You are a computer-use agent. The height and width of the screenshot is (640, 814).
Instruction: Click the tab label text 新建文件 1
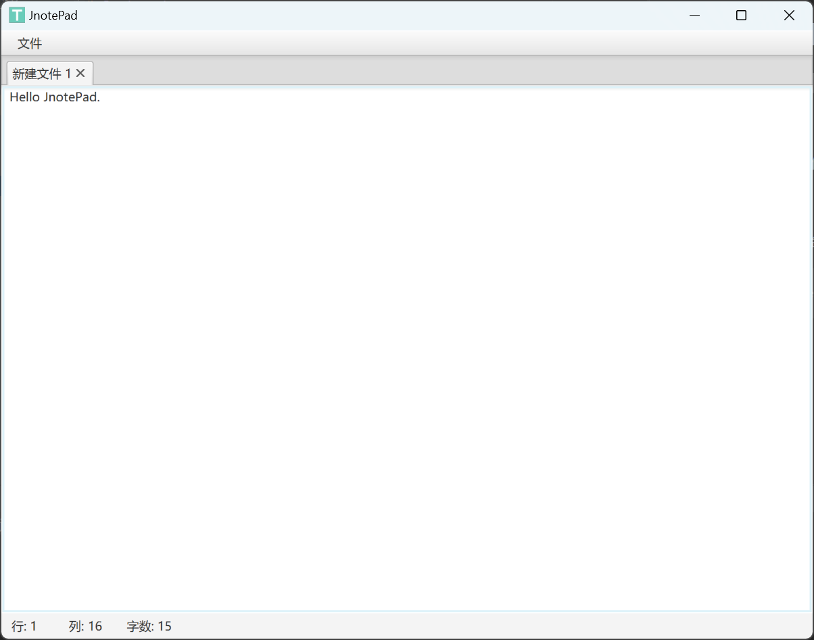click(39, 73)
